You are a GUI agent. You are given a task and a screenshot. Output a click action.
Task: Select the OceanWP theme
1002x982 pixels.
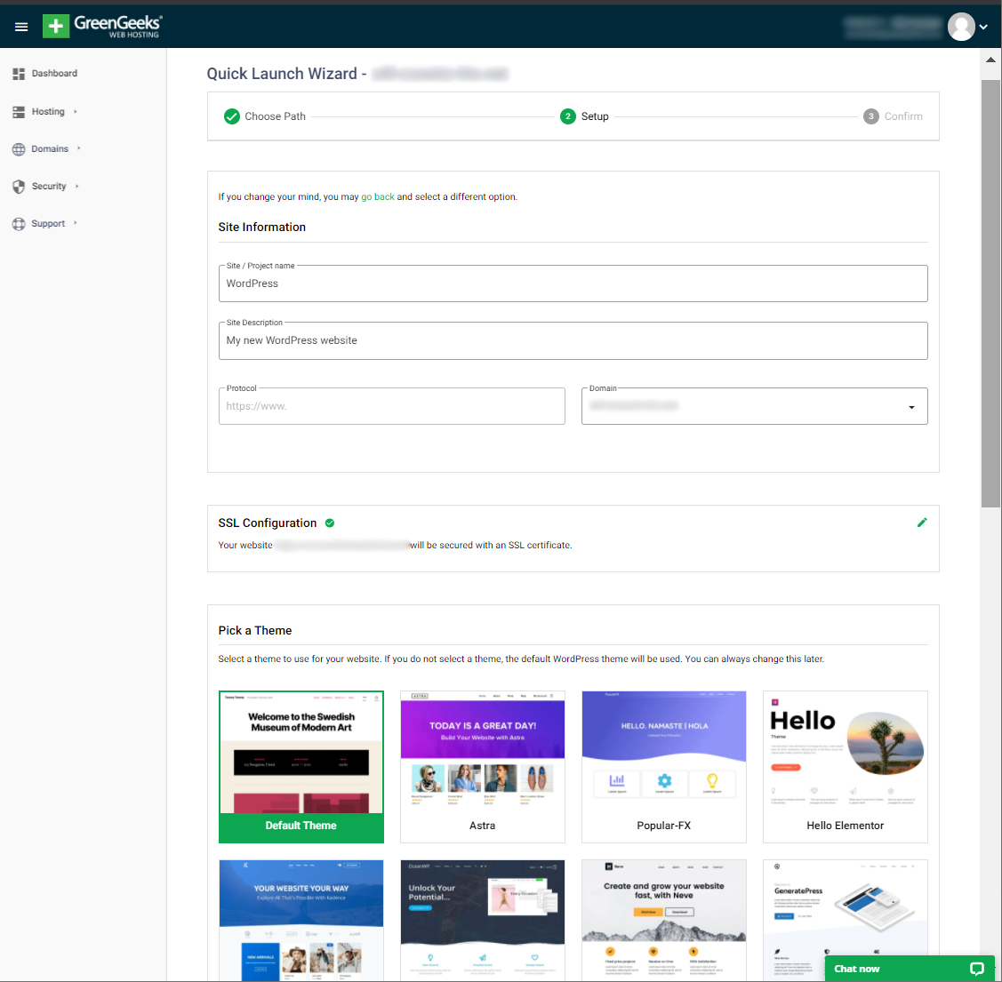coord(483,920)
